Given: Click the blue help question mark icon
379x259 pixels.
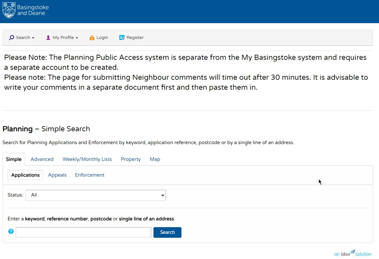Looking at the screenshot, I should coord(11,231).
